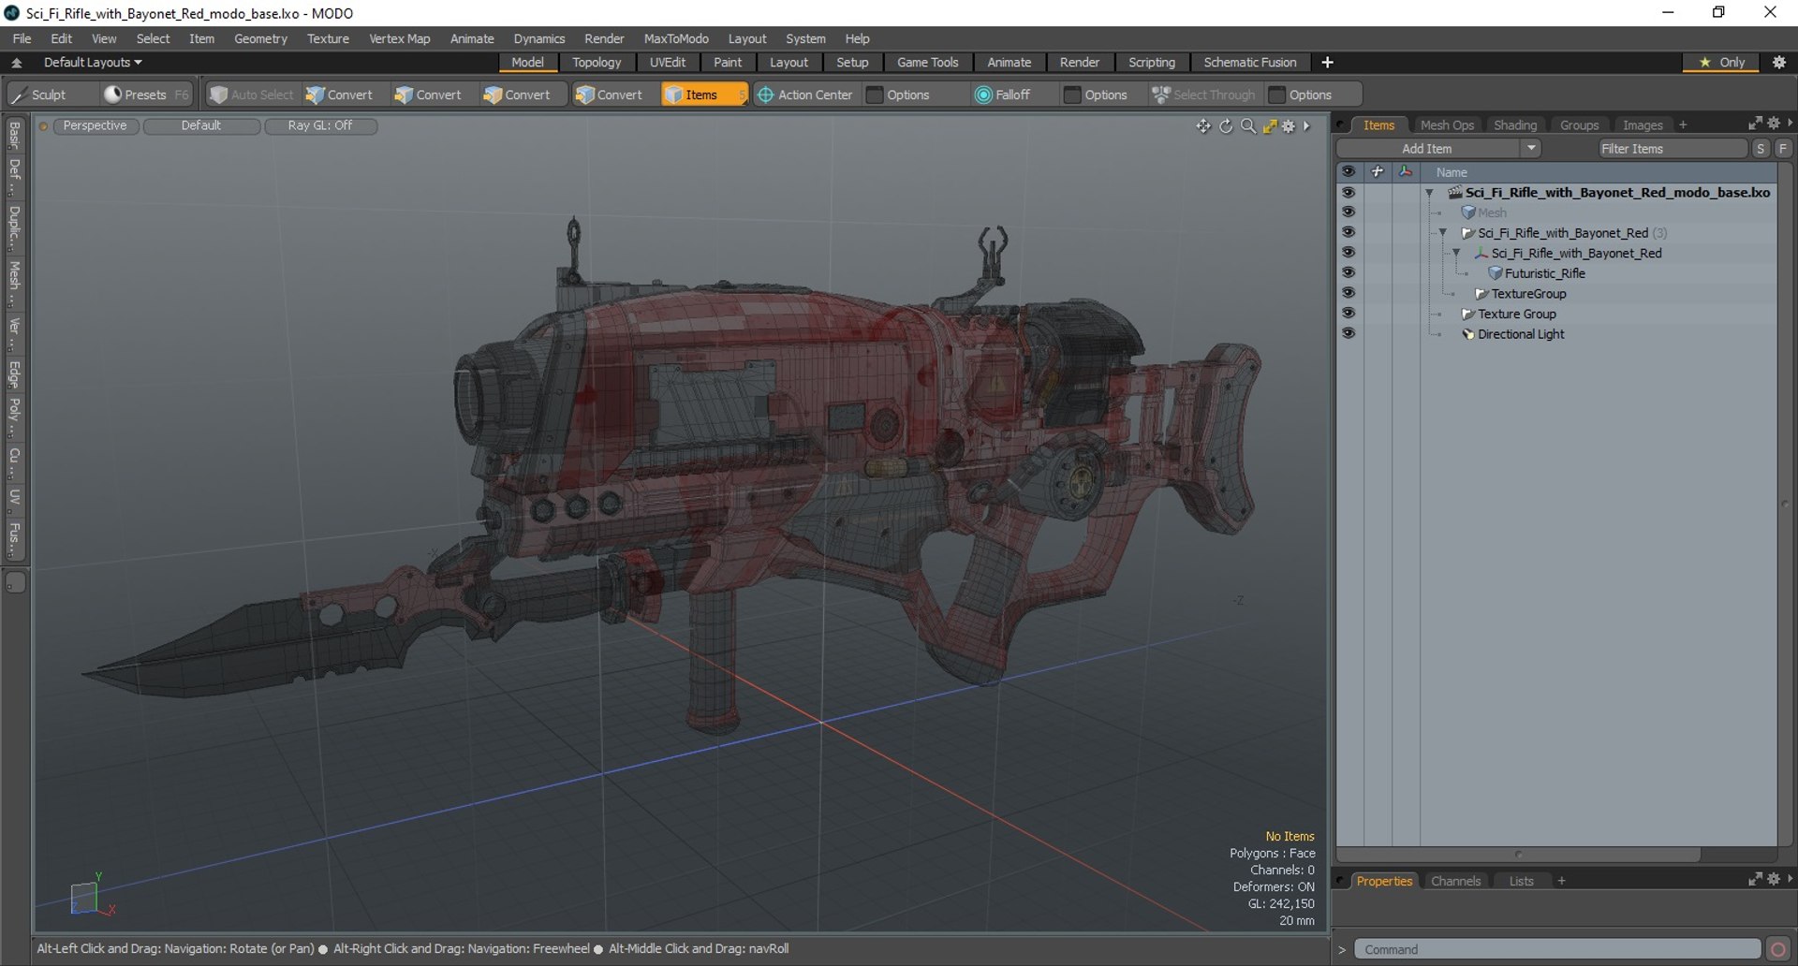The height and width of the screenshot is (966, 1798).
Task: Open the viewport settings gear
Action: 1290,126
